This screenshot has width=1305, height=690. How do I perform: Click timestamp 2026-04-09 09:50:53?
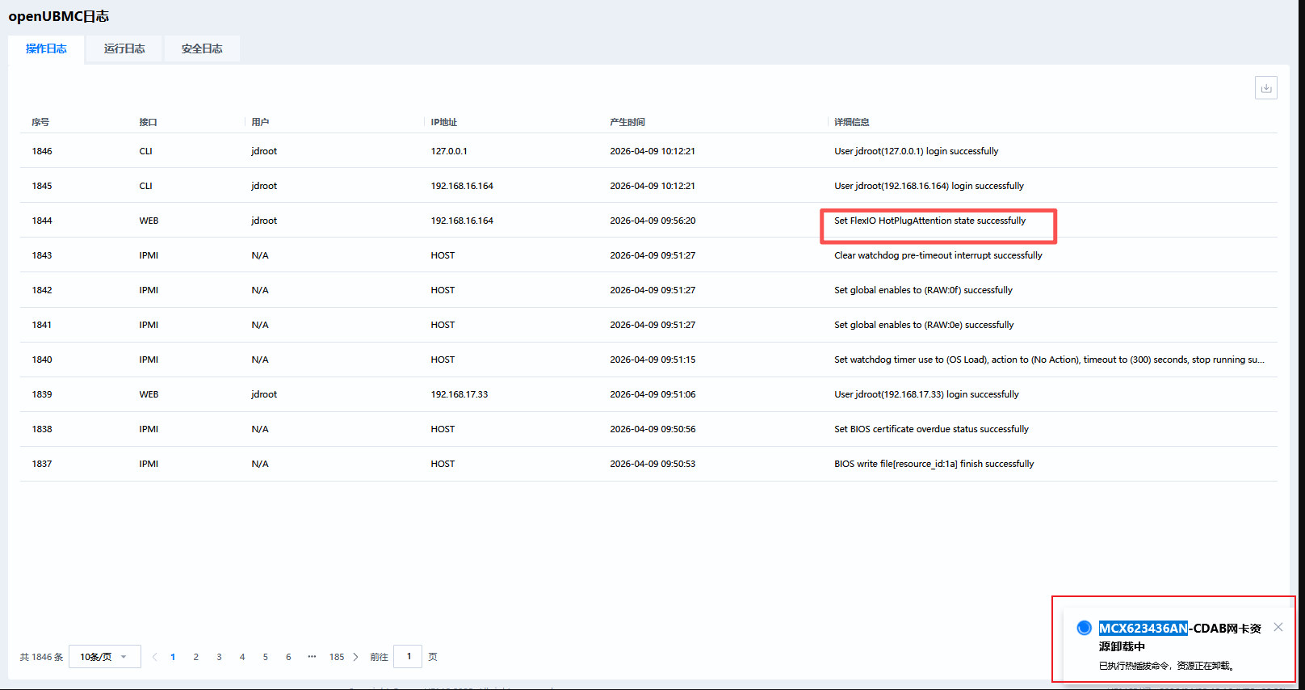[652, 464]
